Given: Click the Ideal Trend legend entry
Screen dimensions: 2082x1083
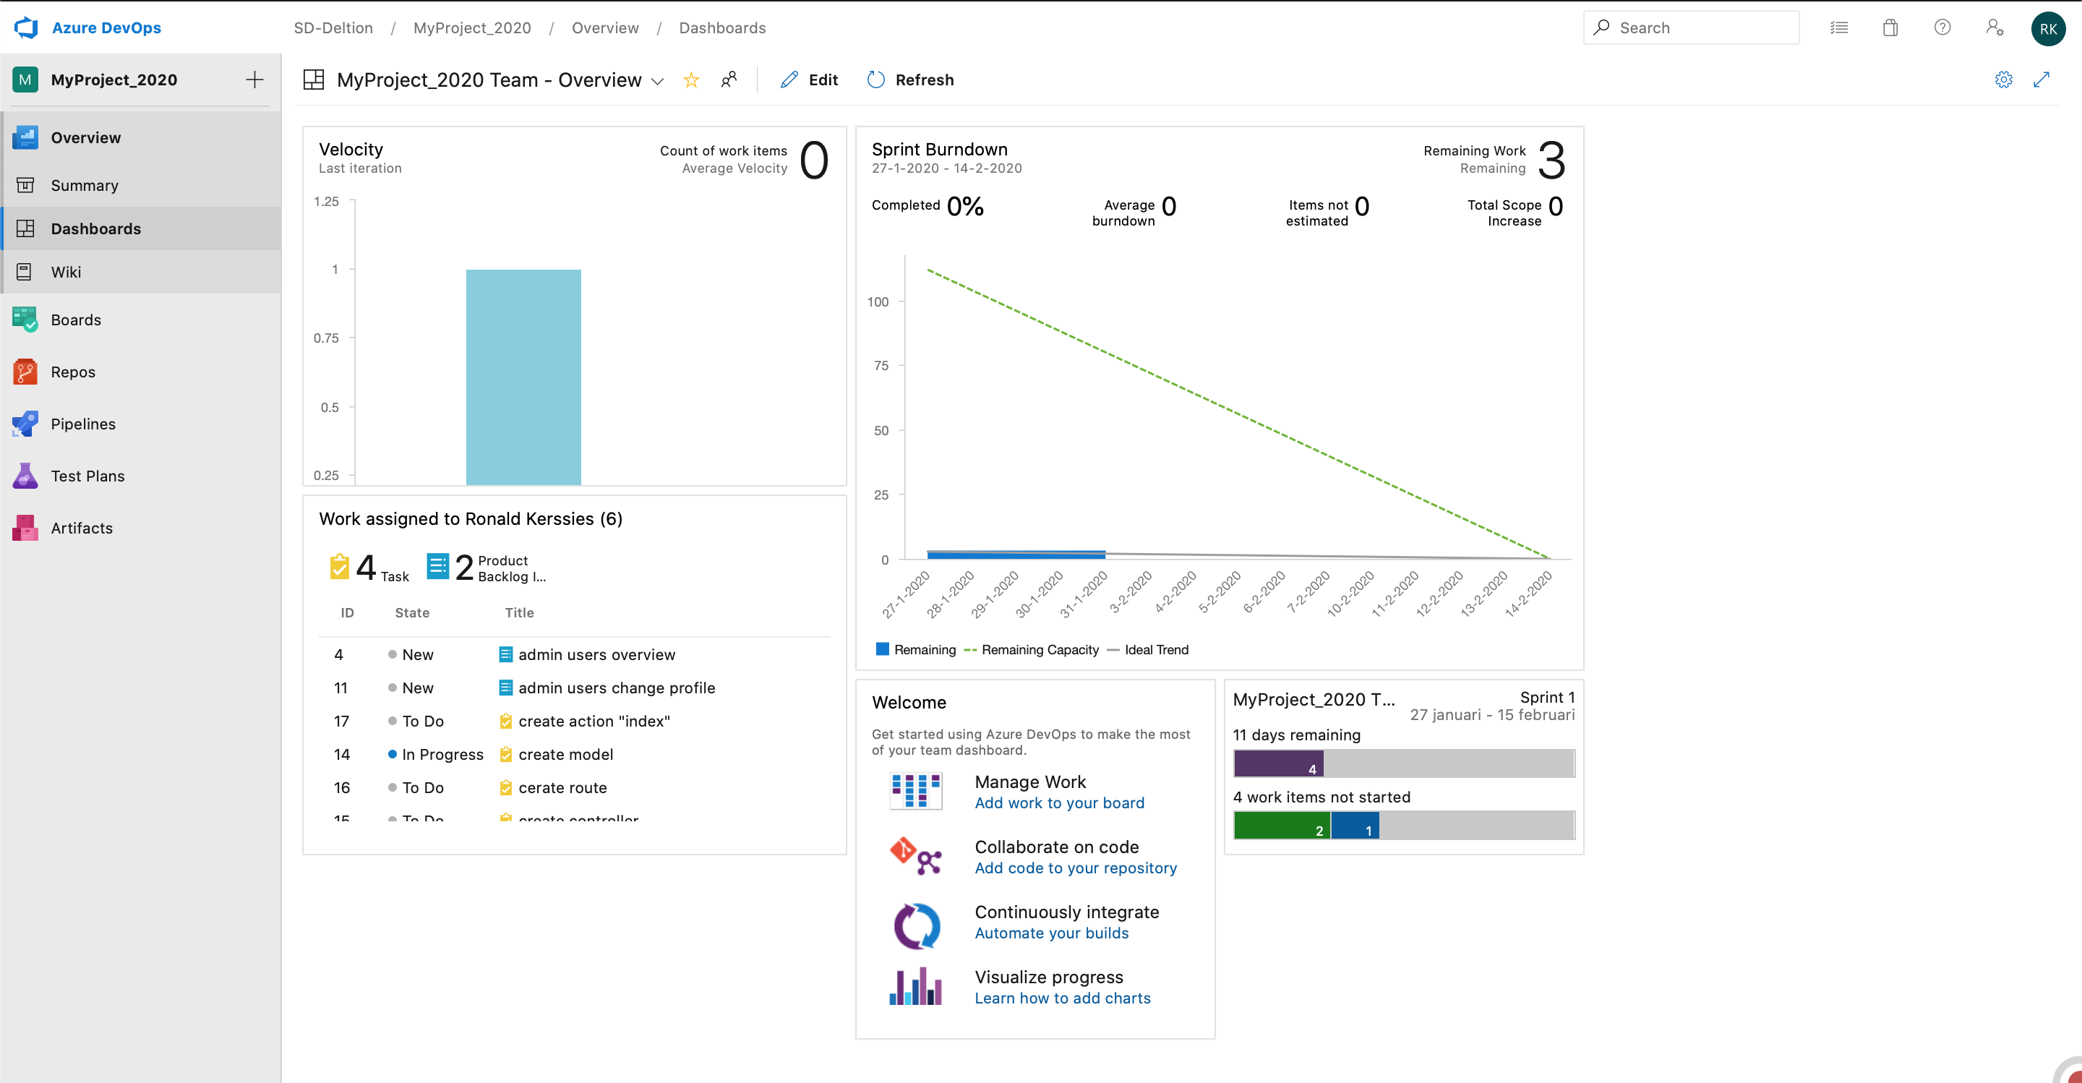Looking at the screenshot, I should [x=1148, y=650].
